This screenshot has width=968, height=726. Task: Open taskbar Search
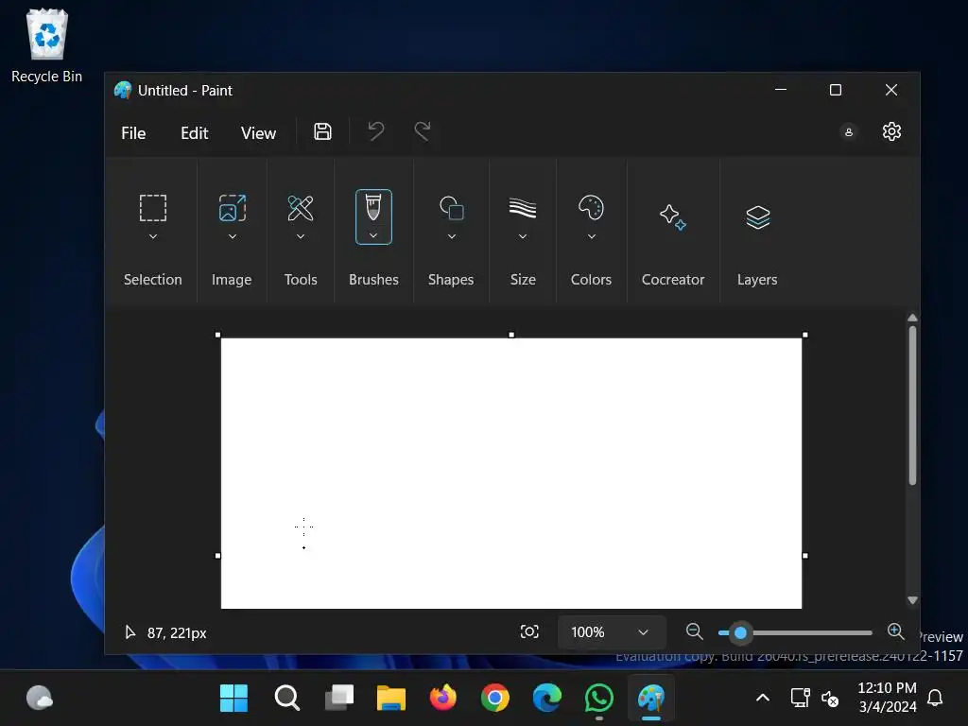click(x=287, y=699)
